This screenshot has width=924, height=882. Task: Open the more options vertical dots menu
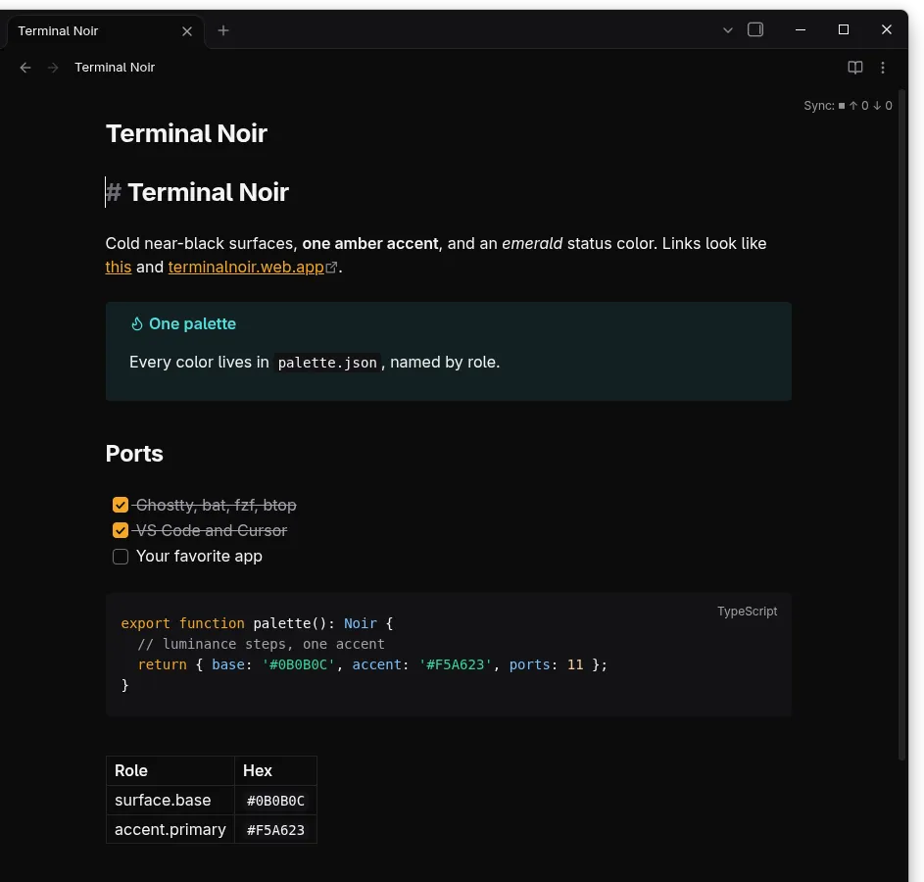883,68
